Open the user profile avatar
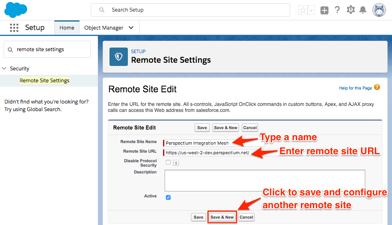The width and height of the screenshot is (392, 225). [x=379, y=10]
